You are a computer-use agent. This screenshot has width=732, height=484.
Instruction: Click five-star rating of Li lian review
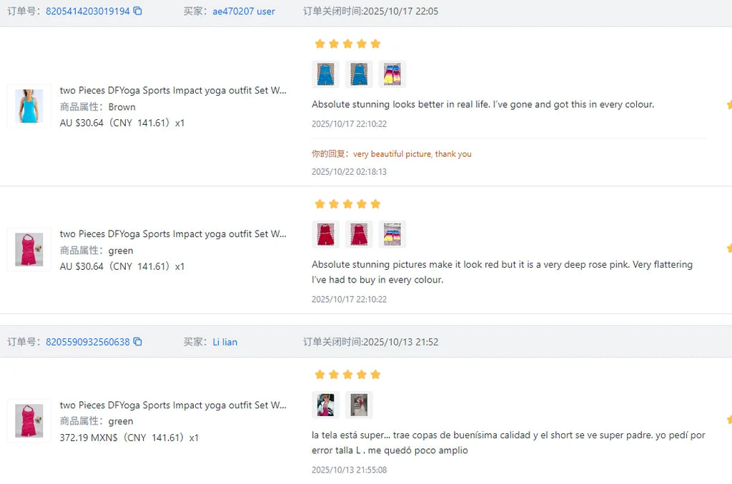[348, 375]
